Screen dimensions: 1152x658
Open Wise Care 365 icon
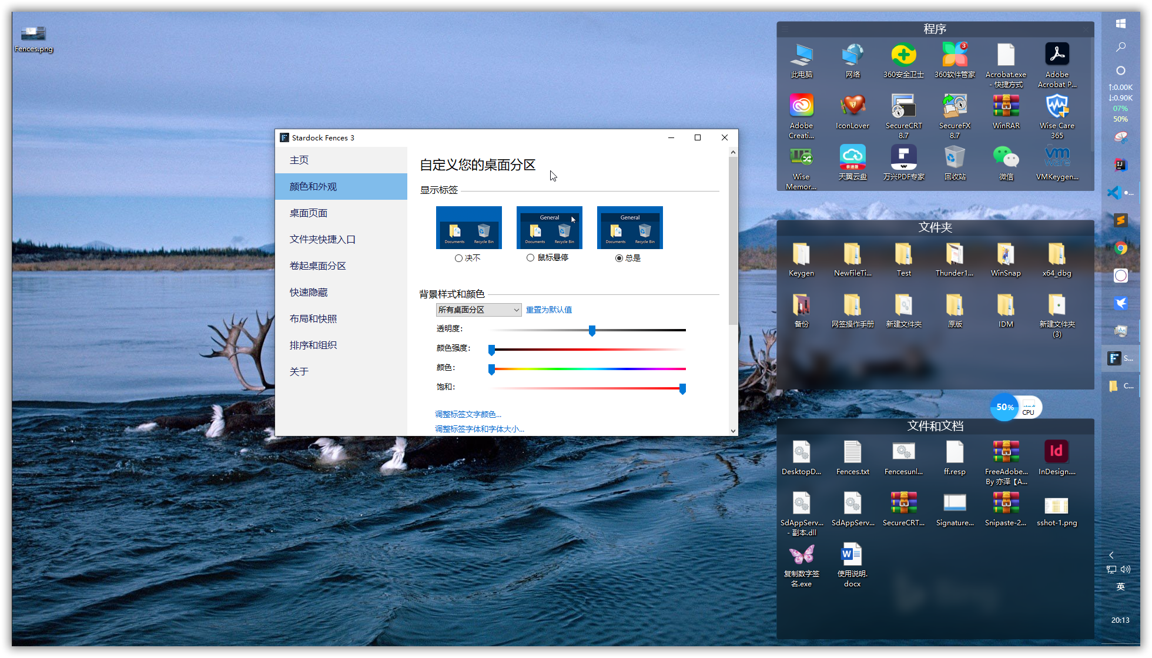click(1057, 116)
